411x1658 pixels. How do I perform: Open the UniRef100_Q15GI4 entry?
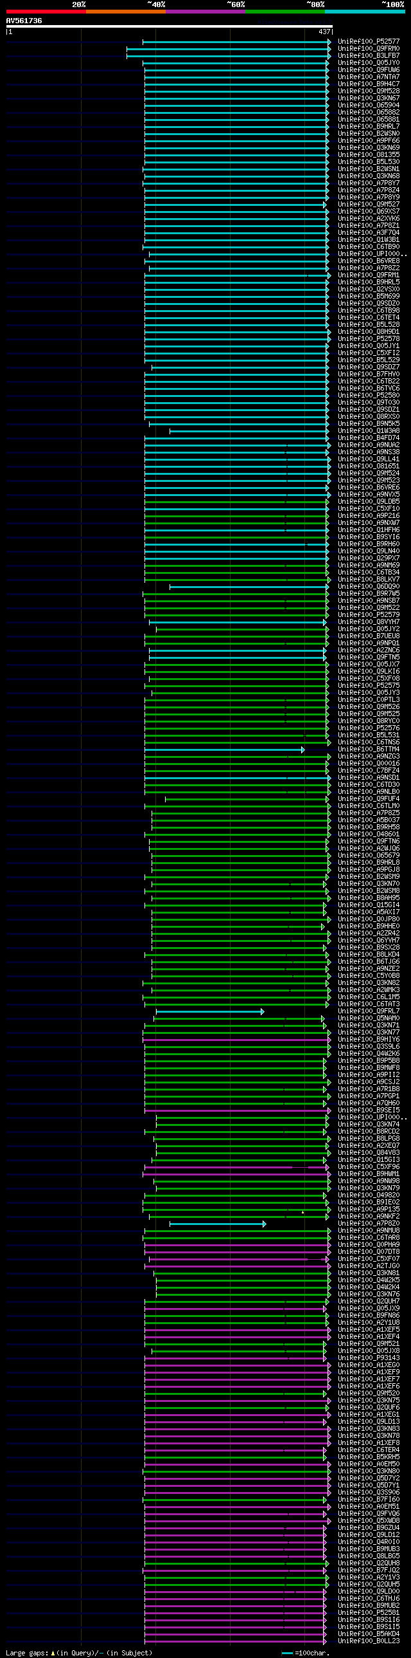point(369,905)
